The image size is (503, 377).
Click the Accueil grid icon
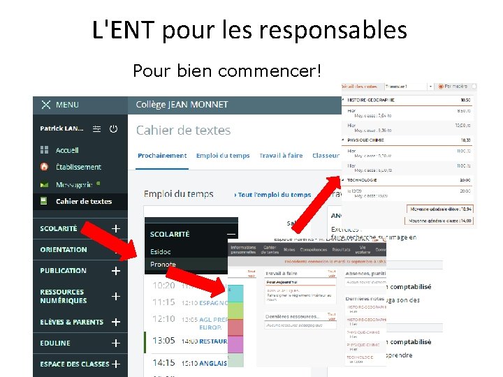click(x=44, y=150)
